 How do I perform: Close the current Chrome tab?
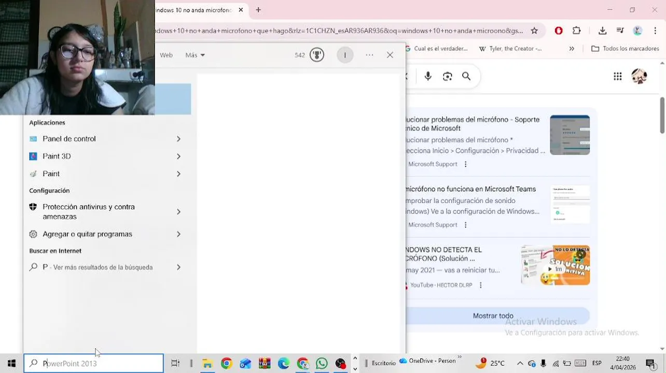[x=241, y=10]
